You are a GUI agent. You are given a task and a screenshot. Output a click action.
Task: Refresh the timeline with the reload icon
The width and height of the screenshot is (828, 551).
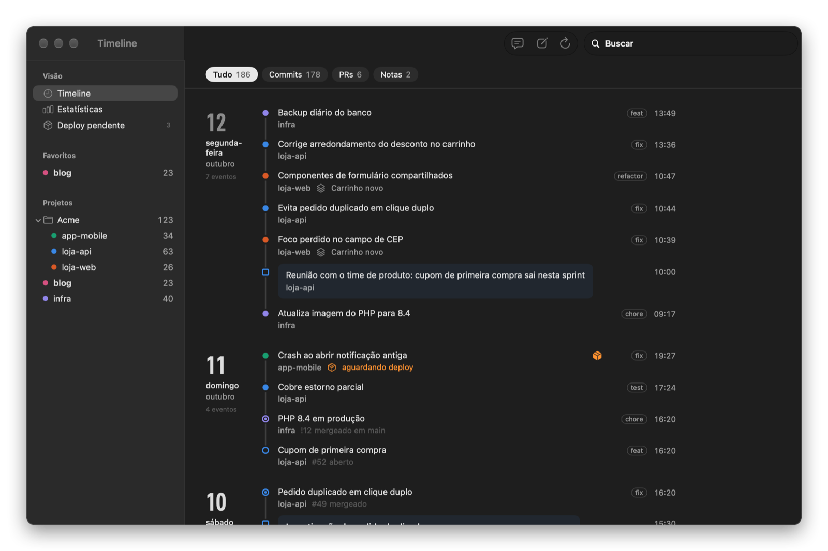tap(565, 43)
